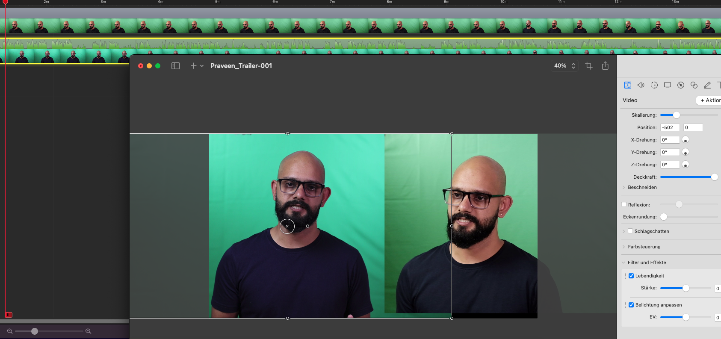This screenshot has width=721, height=339.
Task: Click the EV value field
Action: tap(718, 318)
